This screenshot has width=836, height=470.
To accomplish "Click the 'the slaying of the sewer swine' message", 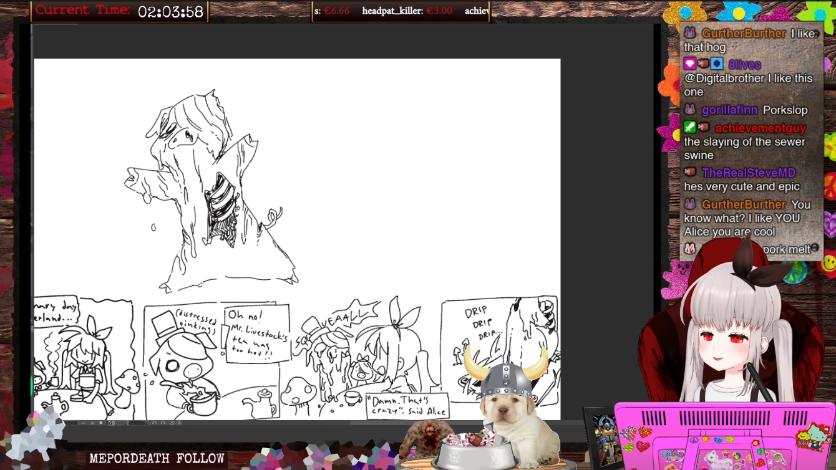I will pos(745,148).
